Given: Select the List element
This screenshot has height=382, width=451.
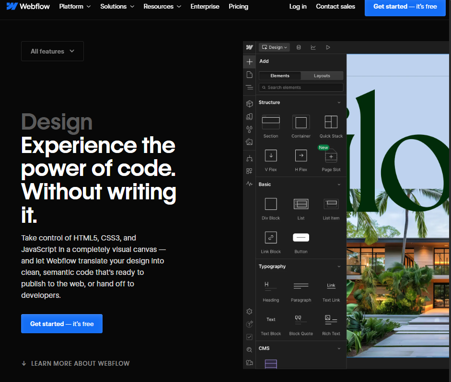Looking at the screenshot, I should (x=301, y=208).
